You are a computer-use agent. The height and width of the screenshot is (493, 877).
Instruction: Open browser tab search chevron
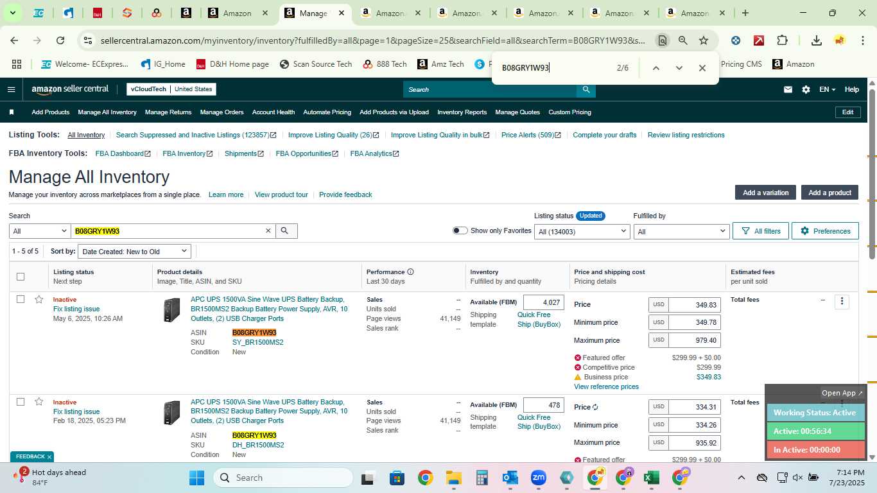click(12, 13)
